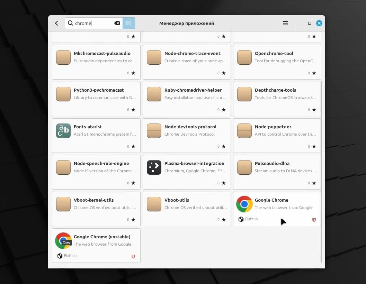This screenshot has height=284, width=366.
Task: Click the red shield on Chrome unstable card
Action: point(133,256)
